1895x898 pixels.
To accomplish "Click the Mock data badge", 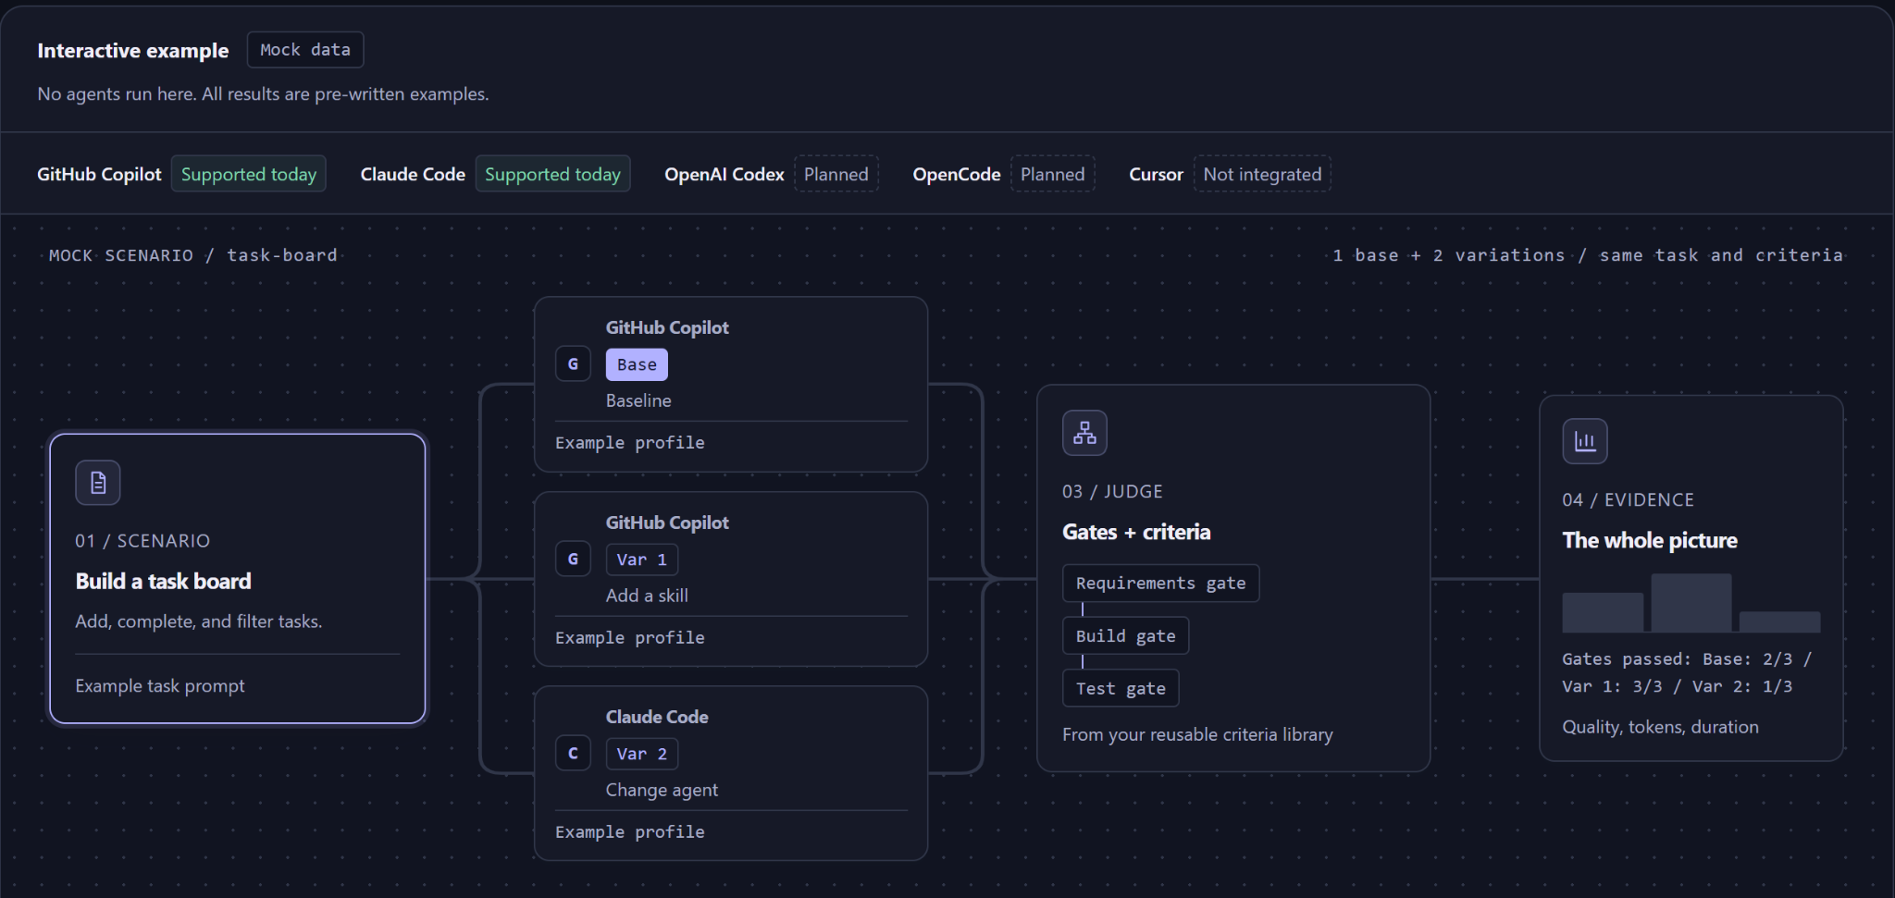I will click(305, 50).
